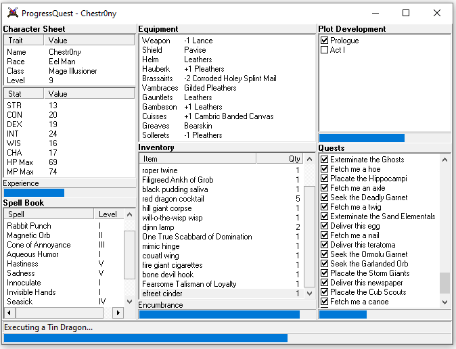This screenshot has height=349, width=456.
Task: Click the Qty column header
Action: (280, 159)
